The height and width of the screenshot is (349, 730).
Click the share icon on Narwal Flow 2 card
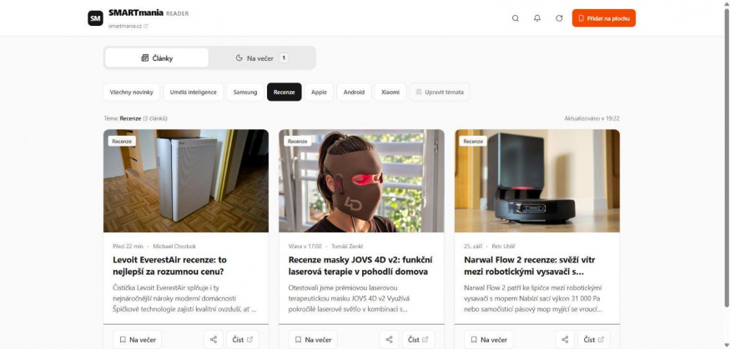565,340
